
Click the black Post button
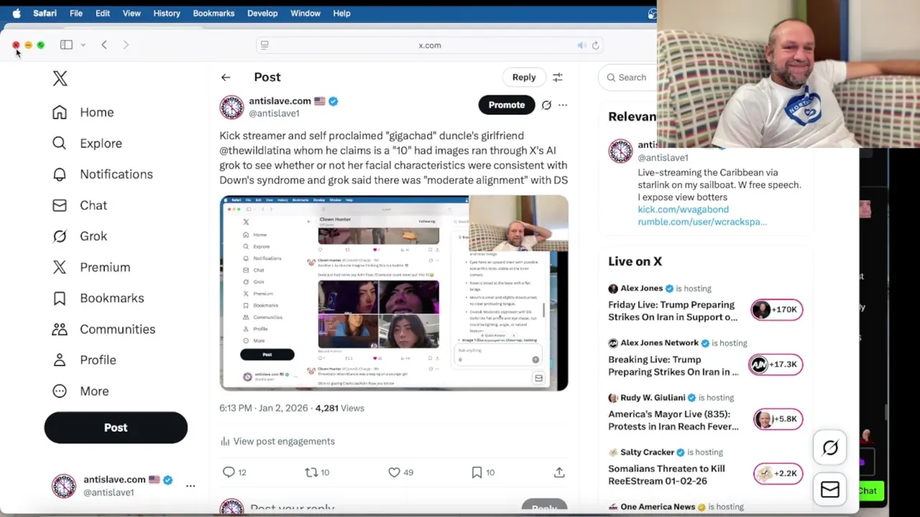coord(116,427)
